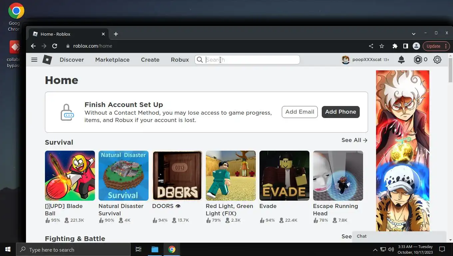The width and height of the screenshot is (453, 256).
Task: Open the network tray icon
Action: tap(383, 249)
